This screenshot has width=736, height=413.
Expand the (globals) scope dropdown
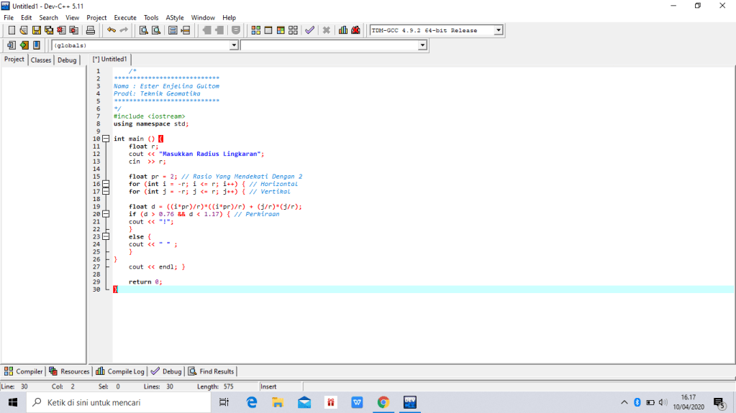pos(234,45)
